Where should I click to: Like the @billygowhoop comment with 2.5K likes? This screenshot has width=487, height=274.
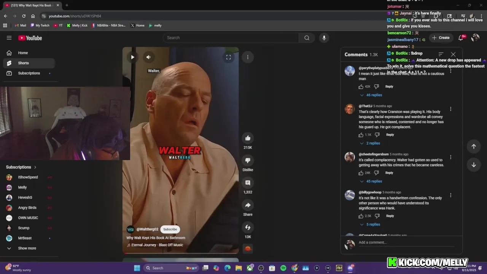coord(361,216)
